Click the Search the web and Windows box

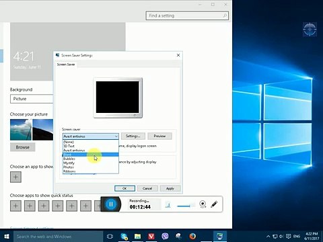tap(59, 237)
